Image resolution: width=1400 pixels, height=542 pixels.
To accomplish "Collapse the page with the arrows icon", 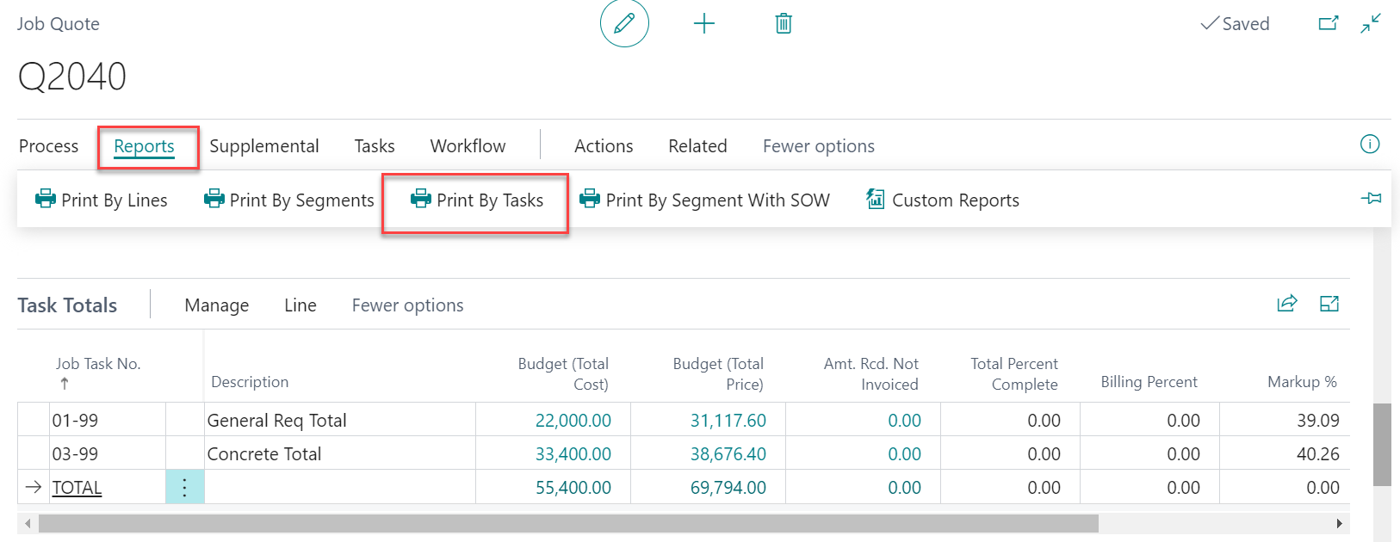I will [x=1371, y=23].
